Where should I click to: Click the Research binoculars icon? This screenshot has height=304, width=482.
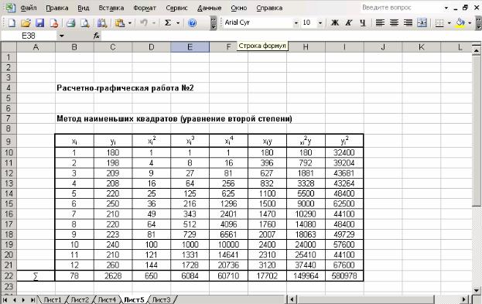pyautogui.click(x=102, y=22)
